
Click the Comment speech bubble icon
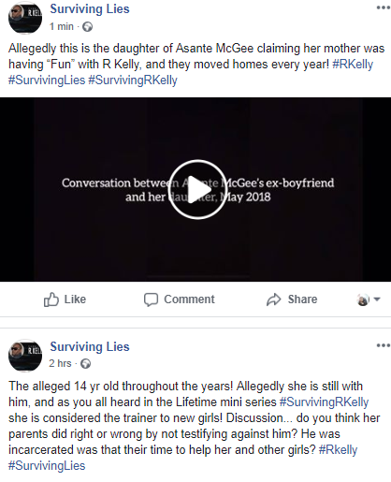point(151,299)
